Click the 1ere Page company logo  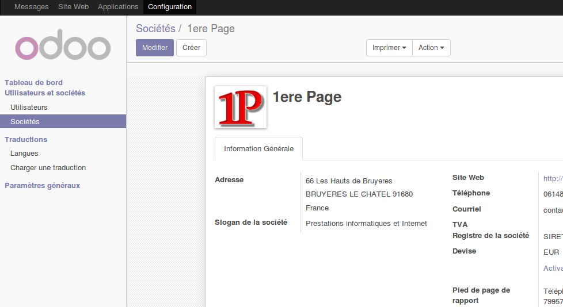[x=241, y=108]
